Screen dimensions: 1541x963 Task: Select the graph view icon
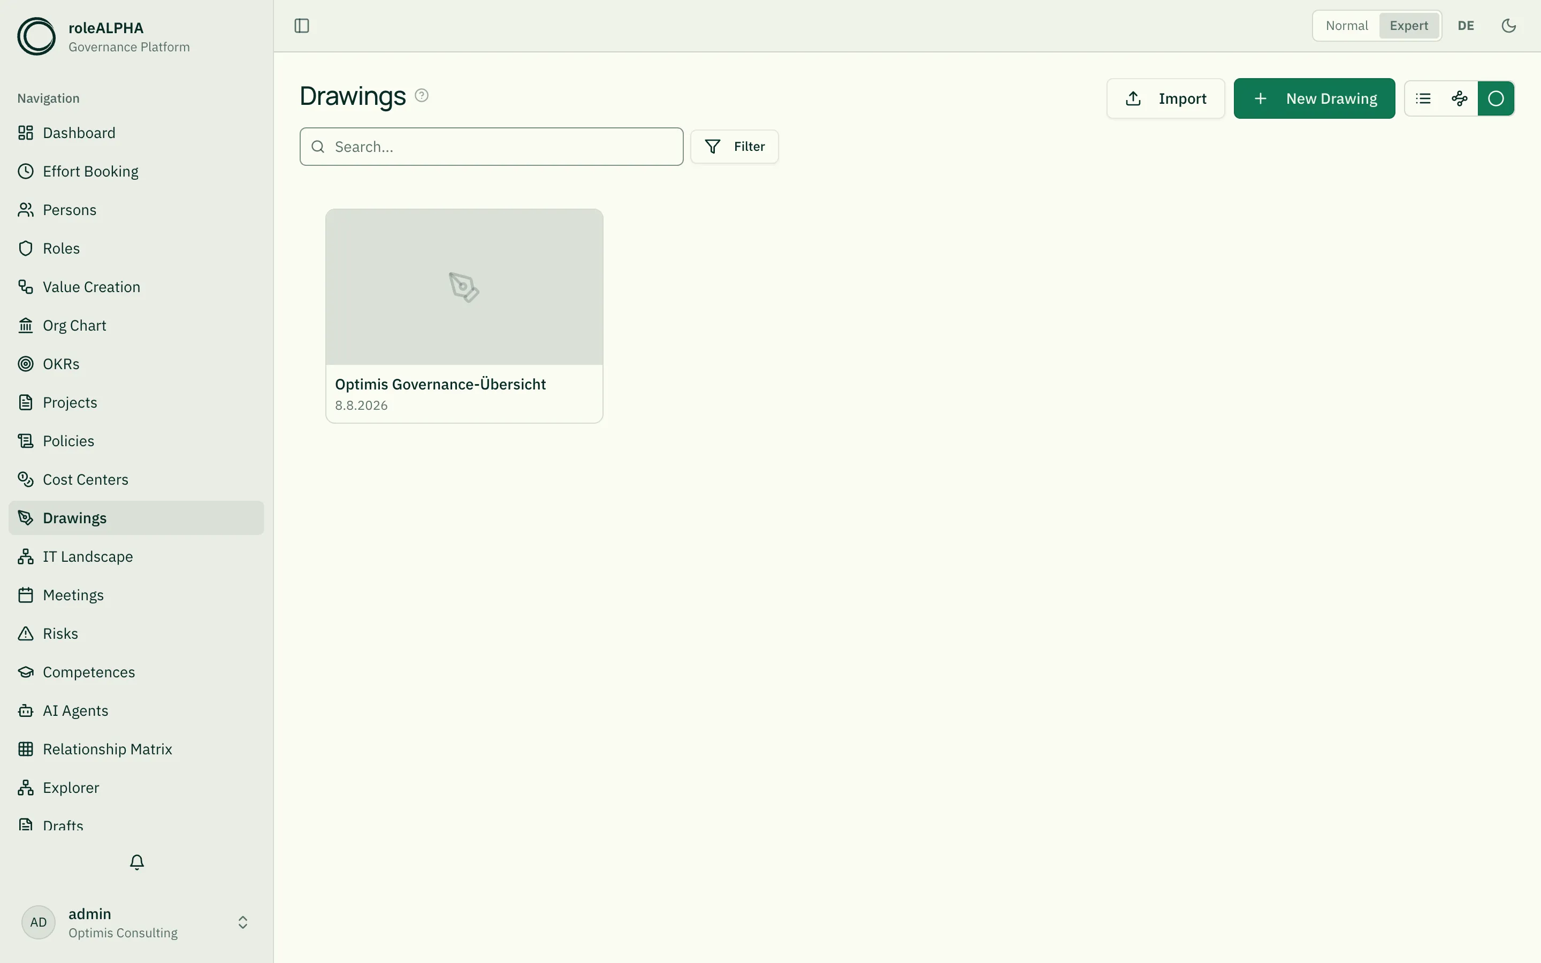1460,99
